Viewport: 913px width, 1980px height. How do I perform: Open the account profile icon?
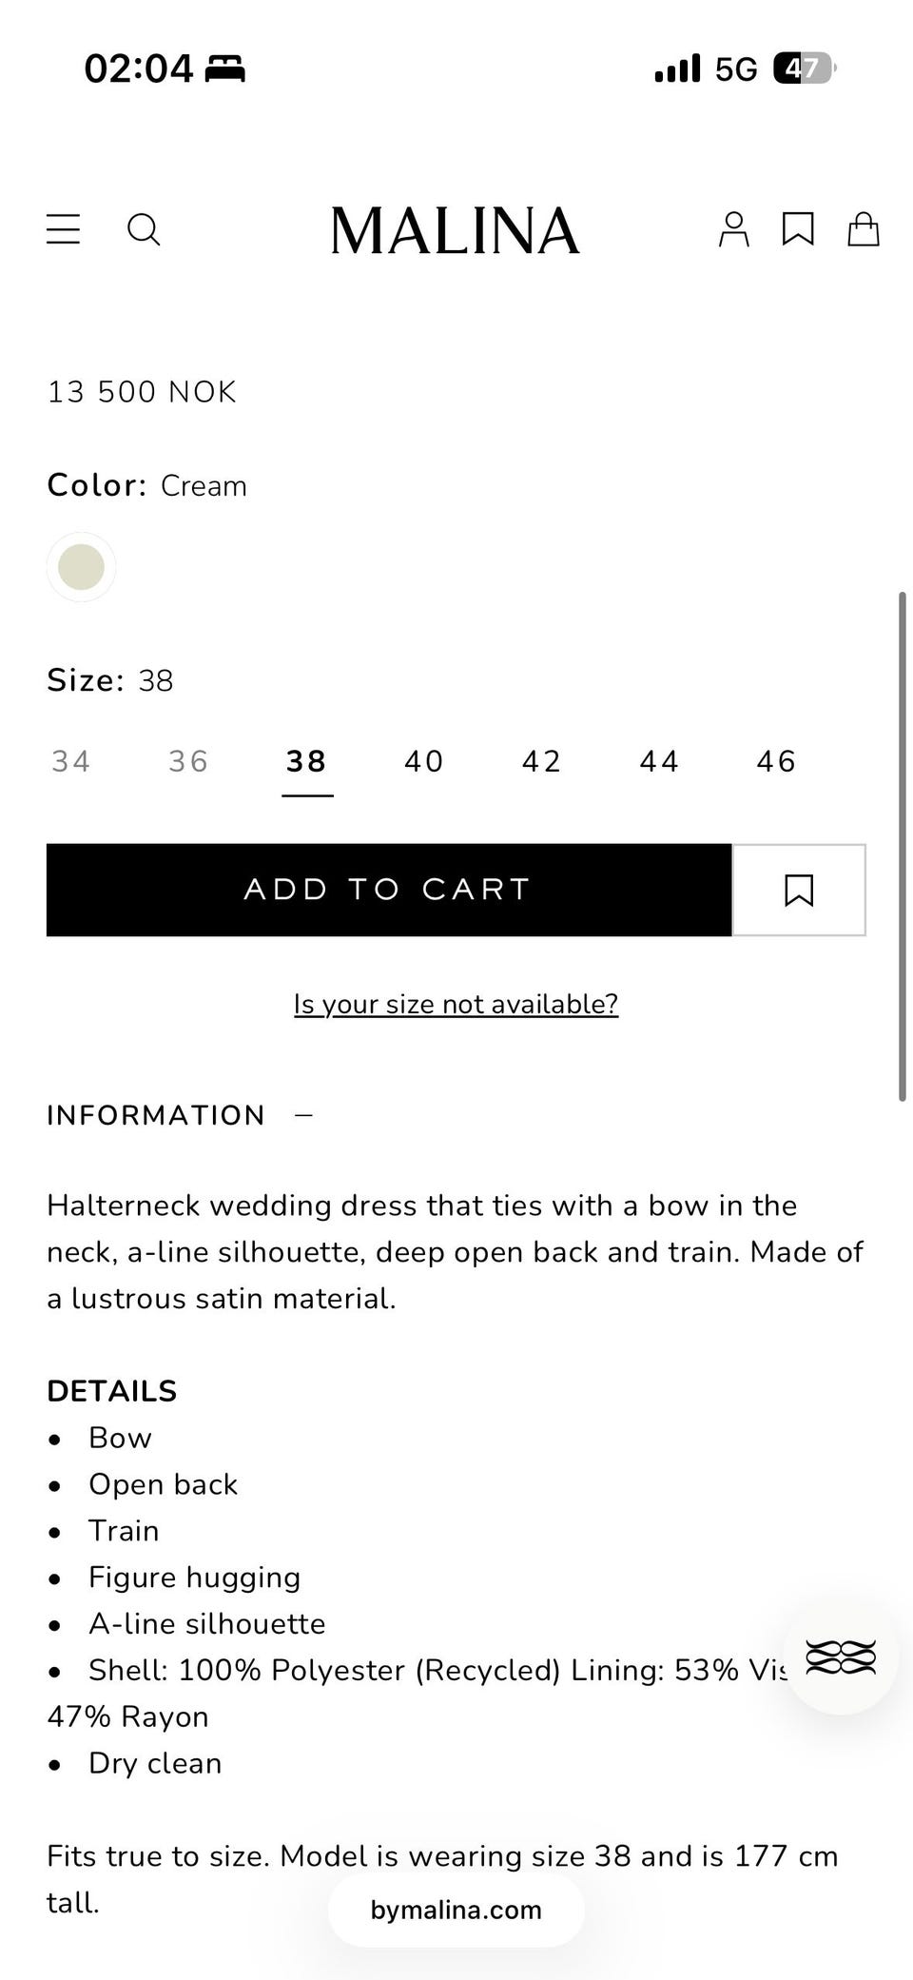click(733, 229)
